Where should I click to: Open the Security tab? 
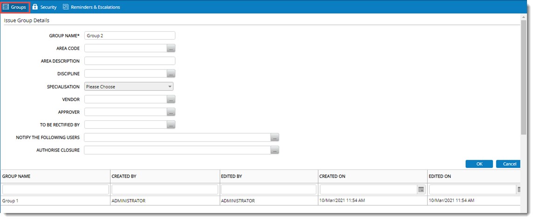(45, 7)
